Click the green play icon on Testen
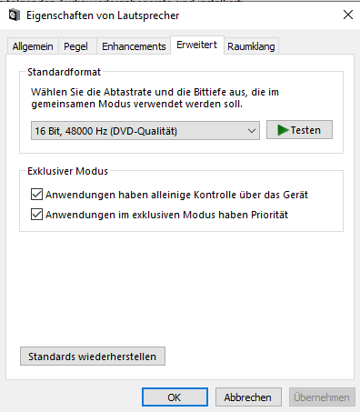 [x=283, y=130]
